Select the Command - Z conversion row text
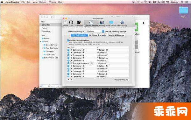Image resolution: width=191 pixels, height=120 pixels. [x=77, y=61]
